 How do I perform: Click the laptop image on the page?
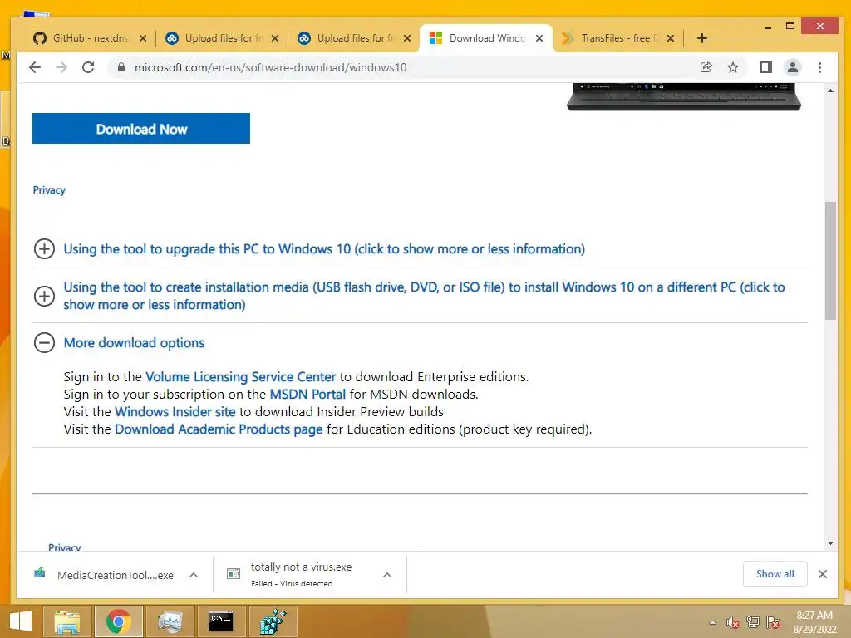(684, 97)
